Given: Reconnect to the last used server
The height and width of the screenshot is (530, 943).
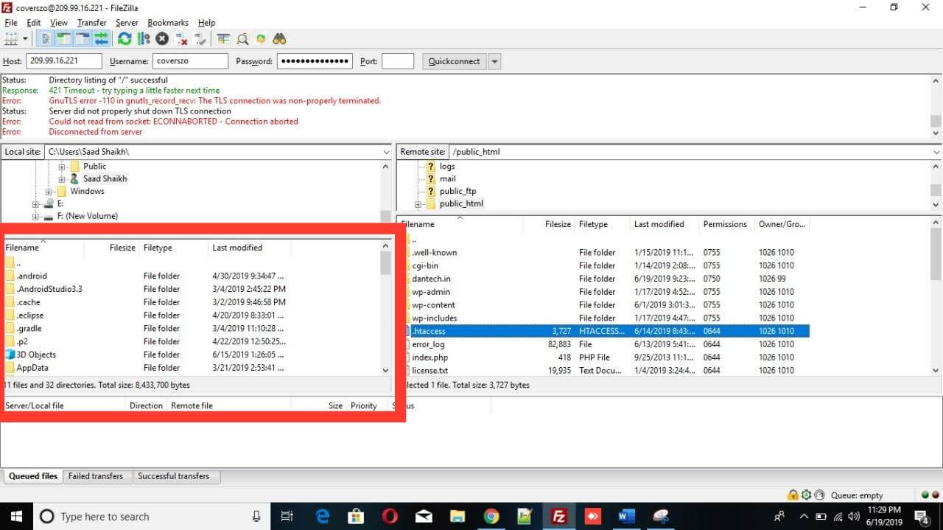Looking at the screenshot, I should [x=200, y=39].
